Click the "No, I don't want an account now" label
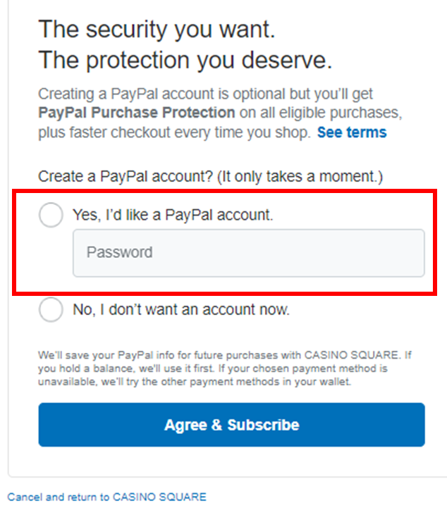 point(181,309)
